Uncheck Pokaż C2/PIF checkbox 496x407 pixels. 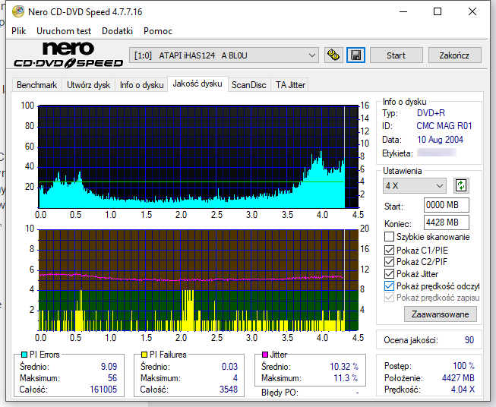tap(389, 262)
